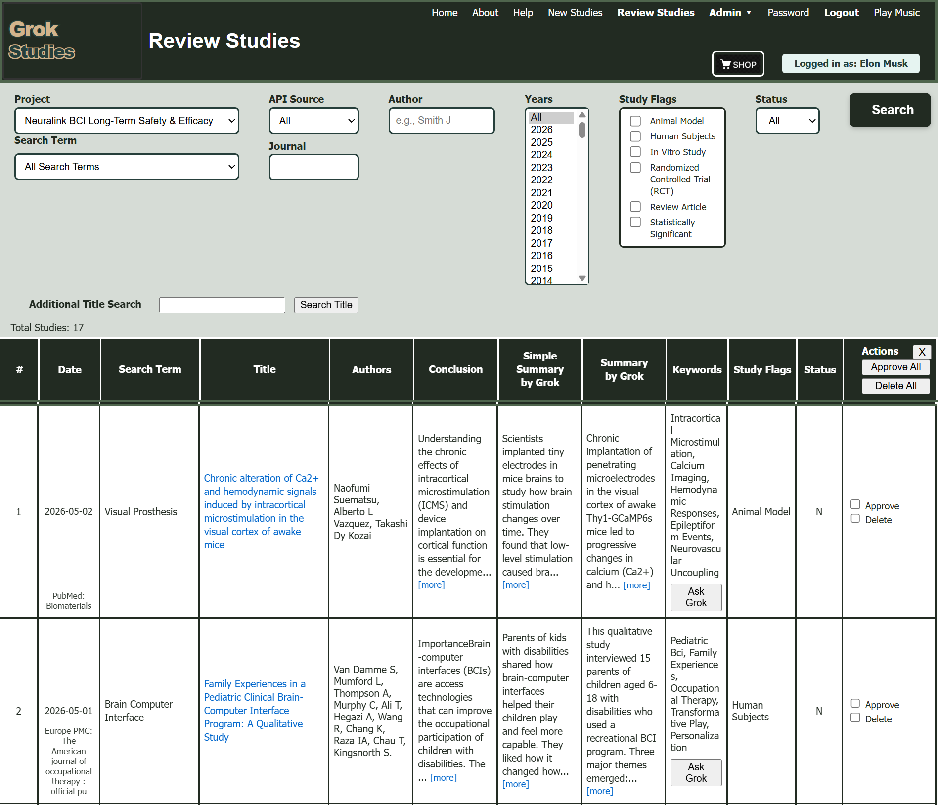Open the SHOP cart button

[738, 64]
